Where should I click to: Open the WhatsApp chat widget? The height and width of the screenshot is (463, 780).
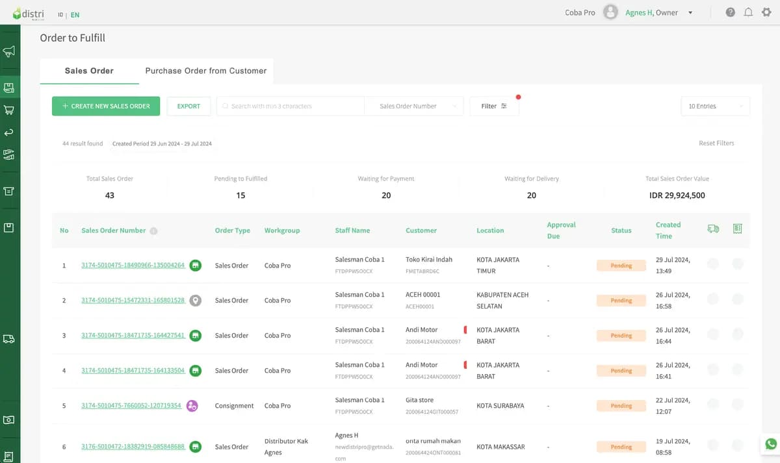click(x=771, y=444)
